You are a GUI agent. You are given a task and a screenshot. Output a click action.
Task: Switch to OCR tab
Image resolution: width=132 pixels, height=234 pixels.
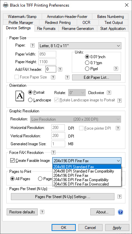(x=86, y=23)
